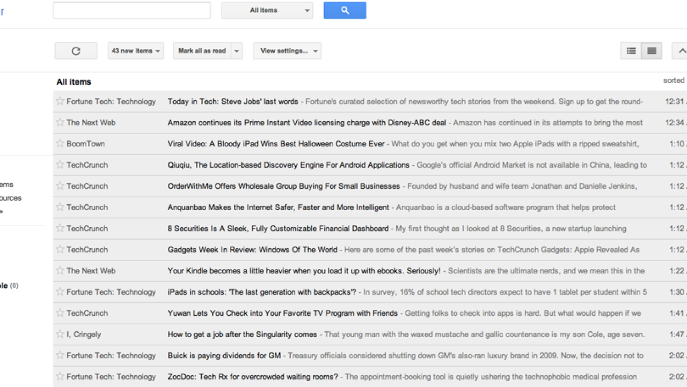Viewport: 687px width, 387px height.
Task: Click The Next Web sender on Amazon row
Action: (91, 122)
